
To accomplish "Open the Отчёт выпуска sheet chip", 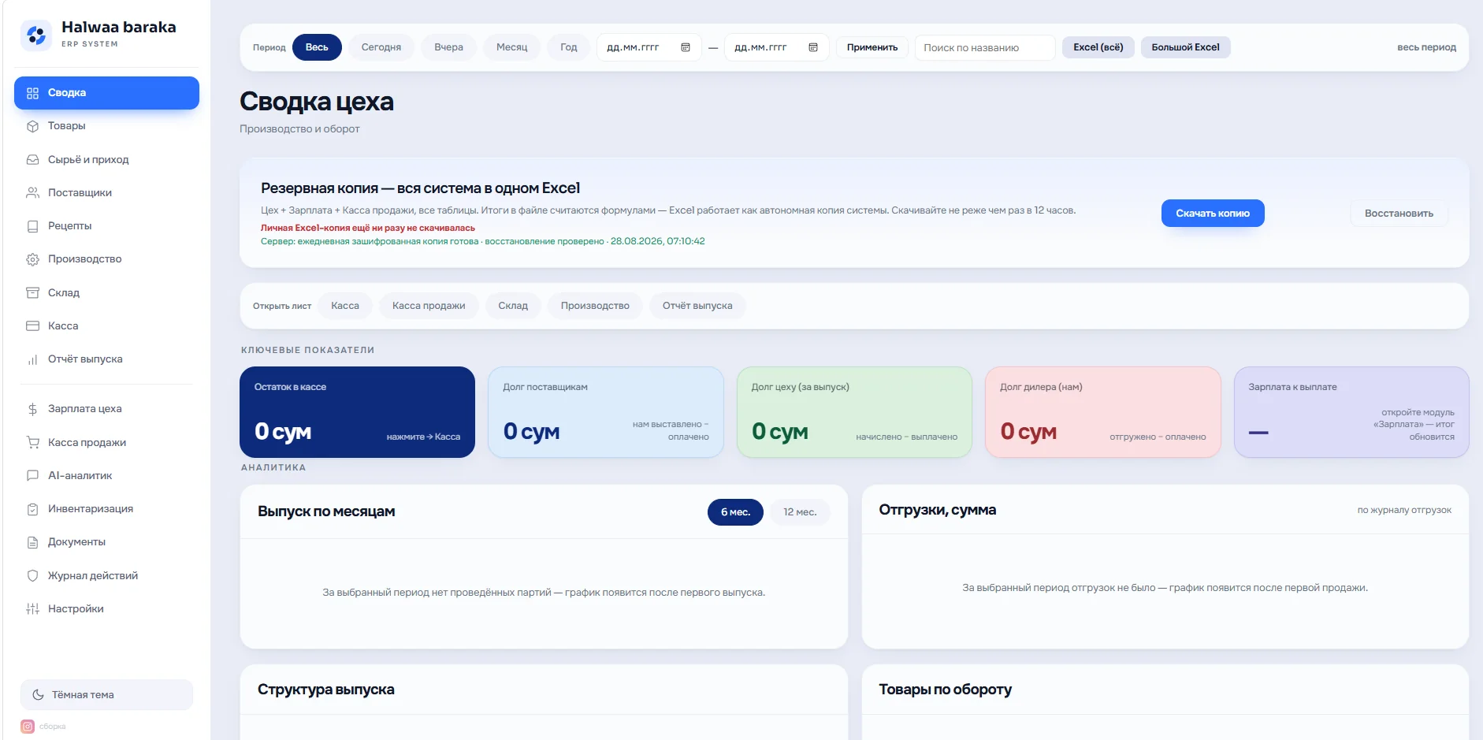I will pyautogui.click(x=697, y=306).
